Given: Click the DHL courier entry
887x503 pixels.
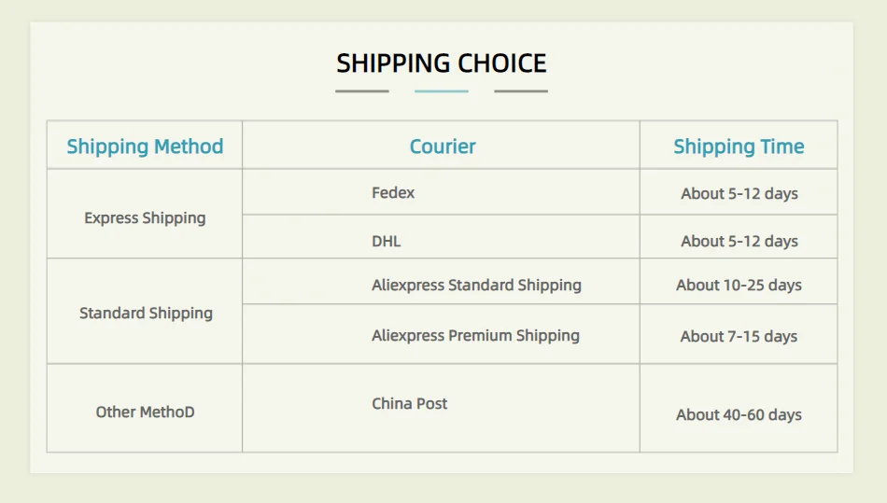Looking at the screenshot, I should (x=387, y=241).
